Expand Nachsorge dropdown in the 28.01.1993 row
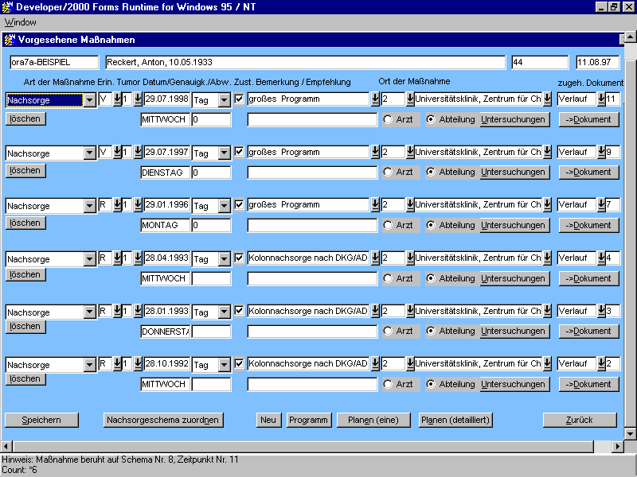This screenshot has width=637, height=477. tap(89, 312)
